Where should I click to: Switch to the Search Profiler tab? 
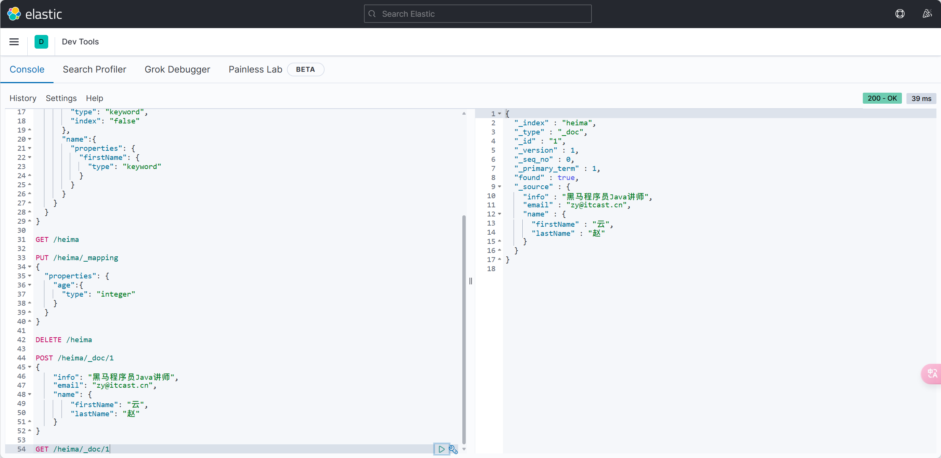point(95,69)
